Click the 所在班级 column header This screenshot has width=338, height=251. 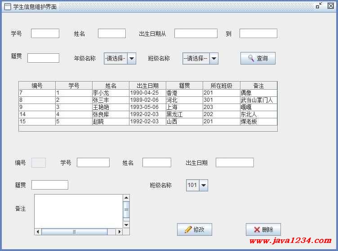click(x=222, y=86)
